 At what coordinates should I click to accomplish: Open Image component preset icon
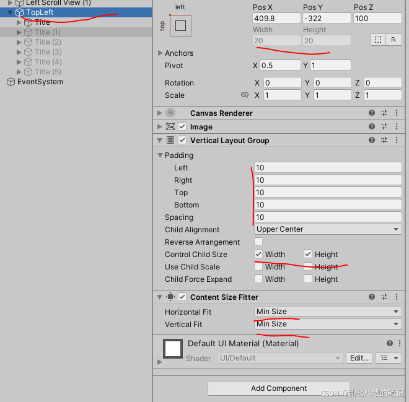coord(384,127)
